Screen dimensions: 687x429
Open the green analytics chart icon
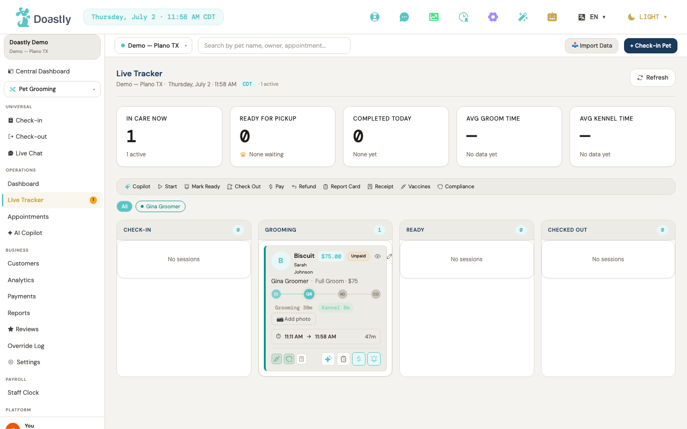coord(434,17)
